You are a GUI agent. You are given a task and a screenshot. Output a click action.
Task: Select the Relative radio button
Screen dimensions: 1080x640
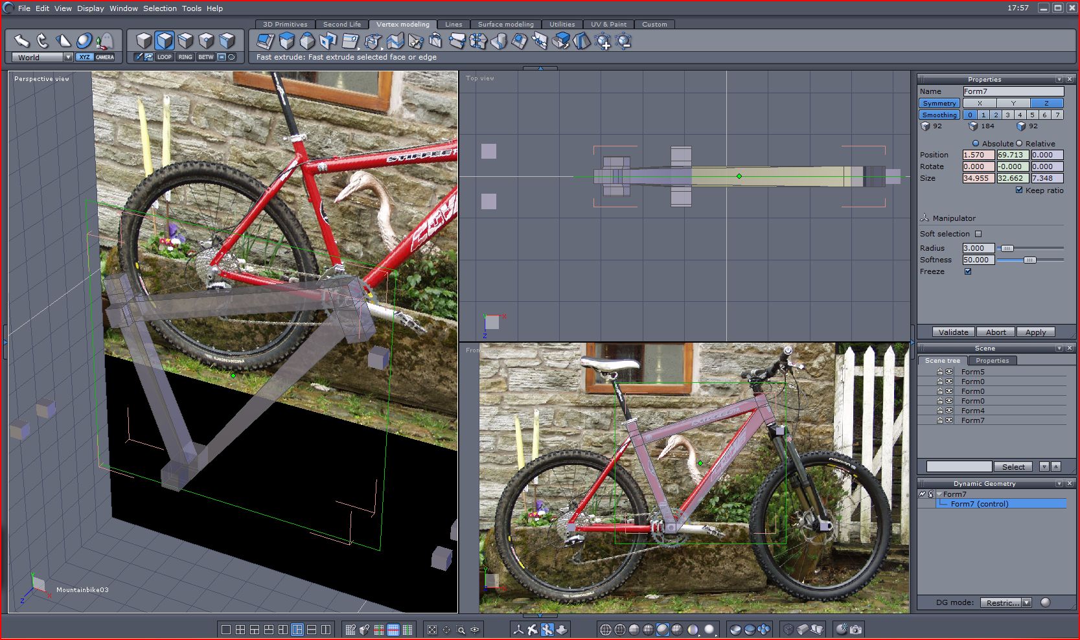[x=1019, y=144]
